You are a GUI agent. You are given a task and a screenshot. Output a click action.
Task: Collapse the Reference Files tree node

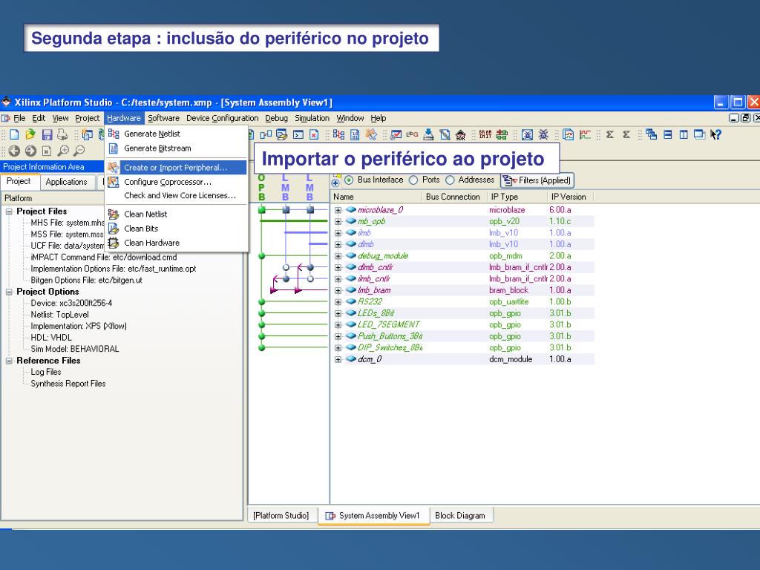[9, 361]
